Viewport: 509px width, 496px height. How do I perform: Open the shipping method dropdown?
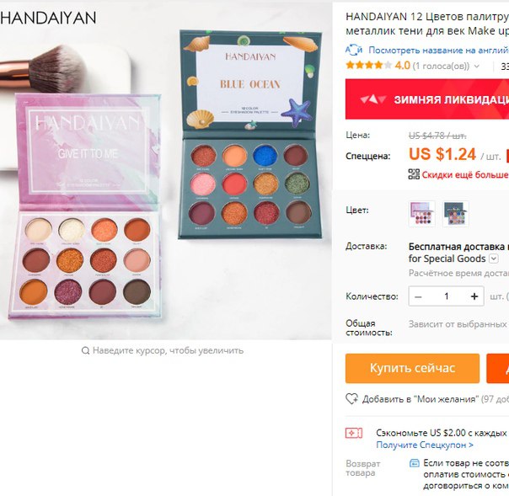(494, 259)
